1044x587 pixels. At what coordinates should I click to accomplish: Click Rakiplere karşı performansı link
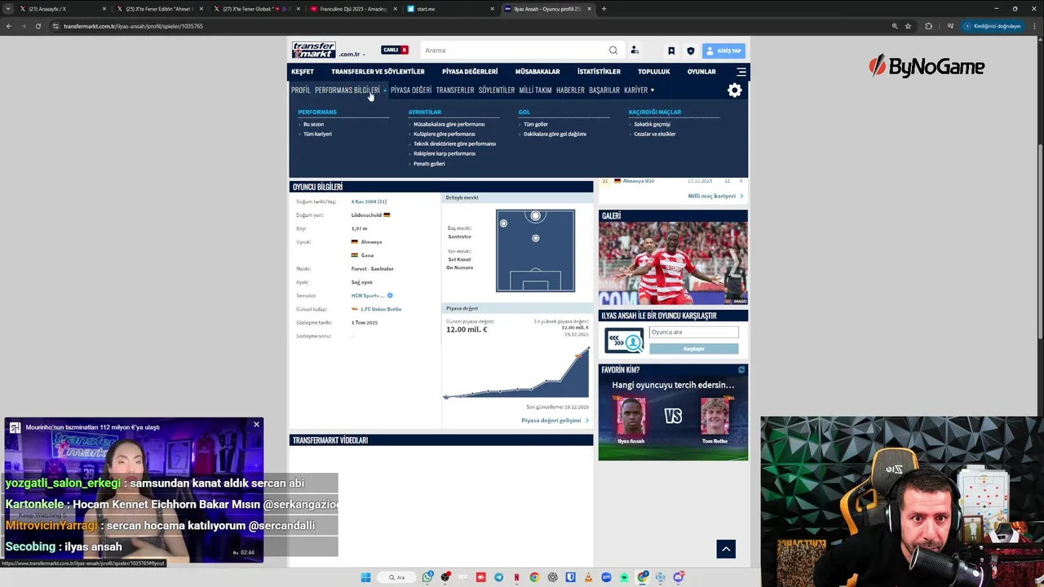point(444,153)
